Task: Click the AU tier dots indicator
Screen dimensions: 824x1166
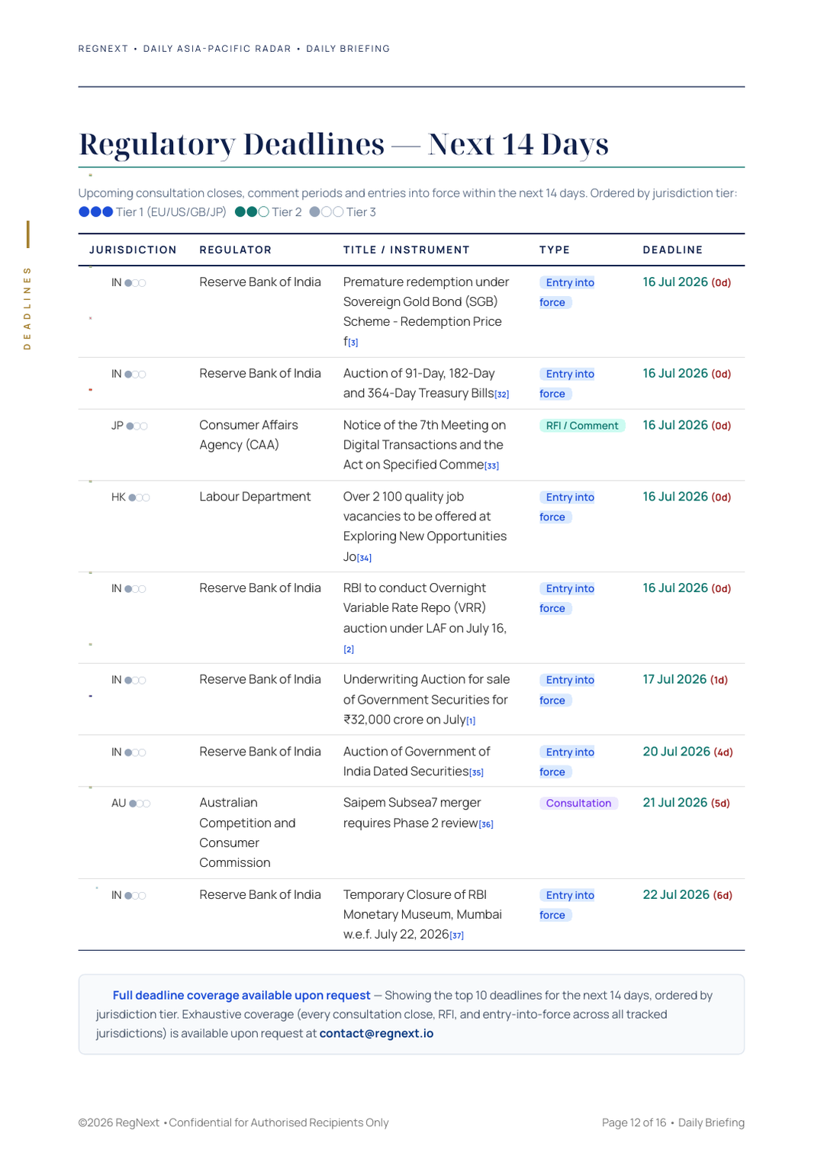Action: click(140, 804)
